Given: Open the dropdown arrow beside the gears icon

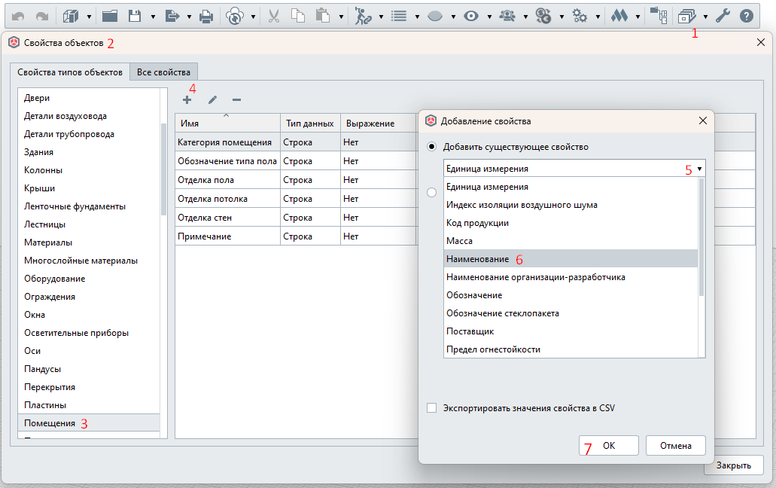Looking at the screenshot, I should pos(598,17).
